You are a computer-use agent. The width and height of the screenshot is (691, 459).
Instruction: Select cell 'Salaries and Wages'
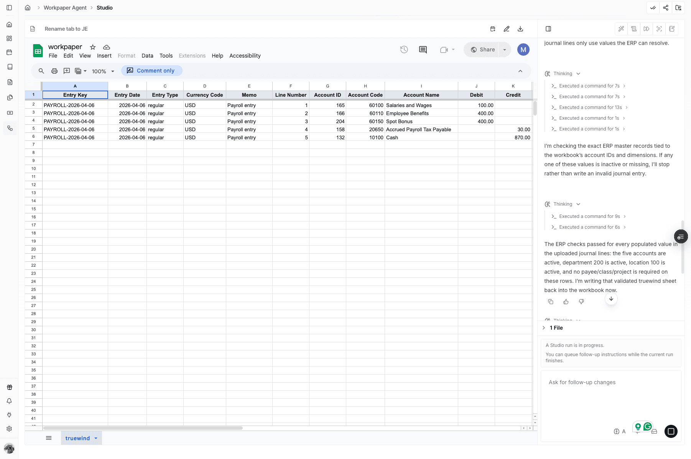click(x=421, y=105)
